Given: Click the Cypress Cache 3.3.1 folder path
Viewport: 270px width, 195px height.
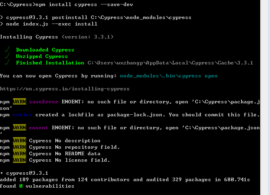Looking at the screenshot, I should pos(170,63).
